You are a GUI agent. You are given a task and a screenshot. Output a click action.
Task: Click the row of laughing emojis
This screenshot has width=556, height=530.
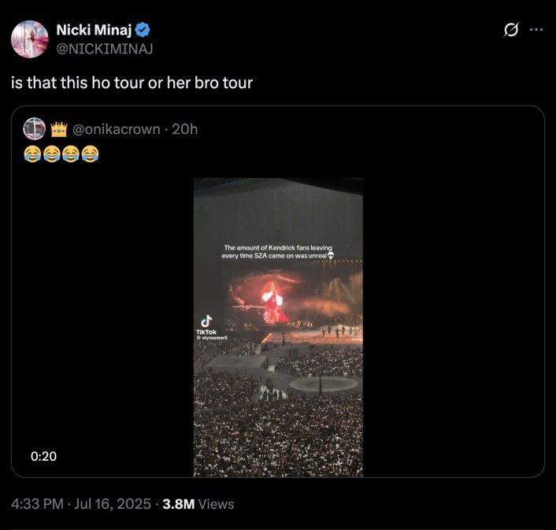click(61, 154)
